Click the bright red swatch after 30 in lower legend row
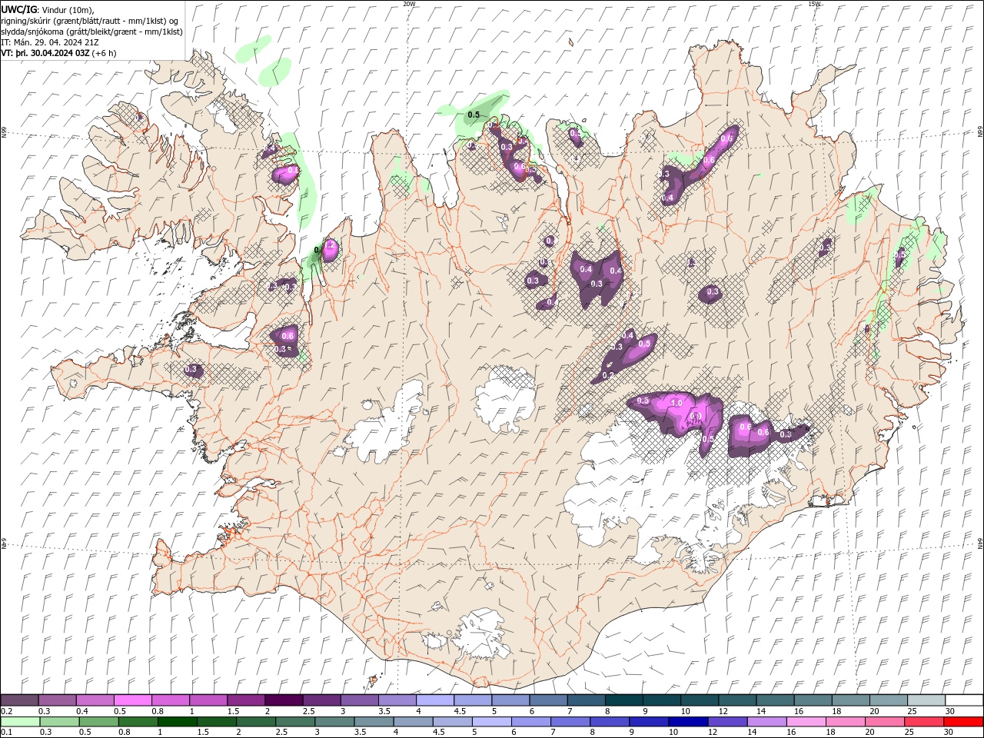The width and height of the screenshot is (984, 738). 963,722
